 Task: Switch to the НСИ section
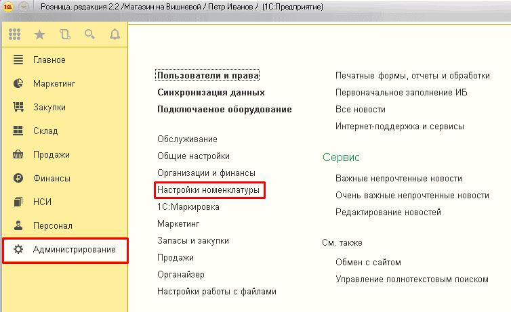[42, 202]
